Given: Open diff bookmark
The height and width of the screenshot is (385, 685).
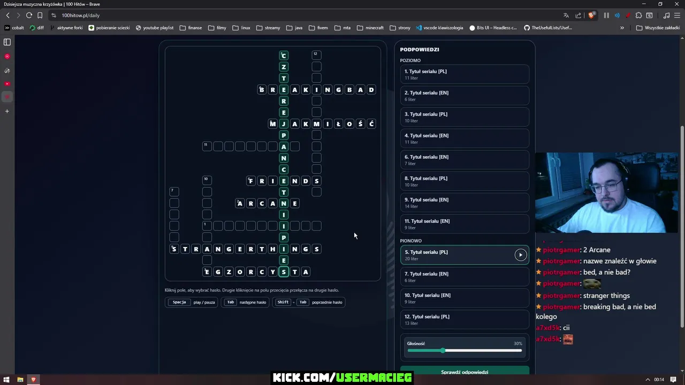Looking at the screenshot, I should (37, 28).
